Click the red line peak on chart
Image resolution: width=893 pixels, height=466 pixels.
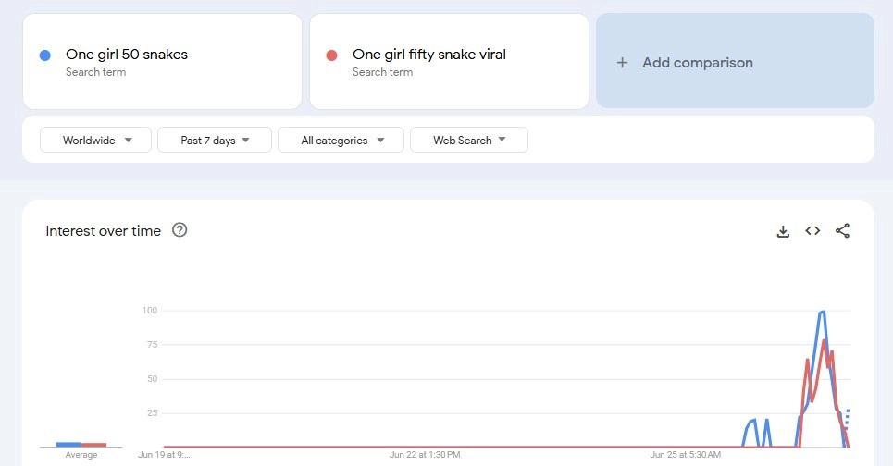825,341
